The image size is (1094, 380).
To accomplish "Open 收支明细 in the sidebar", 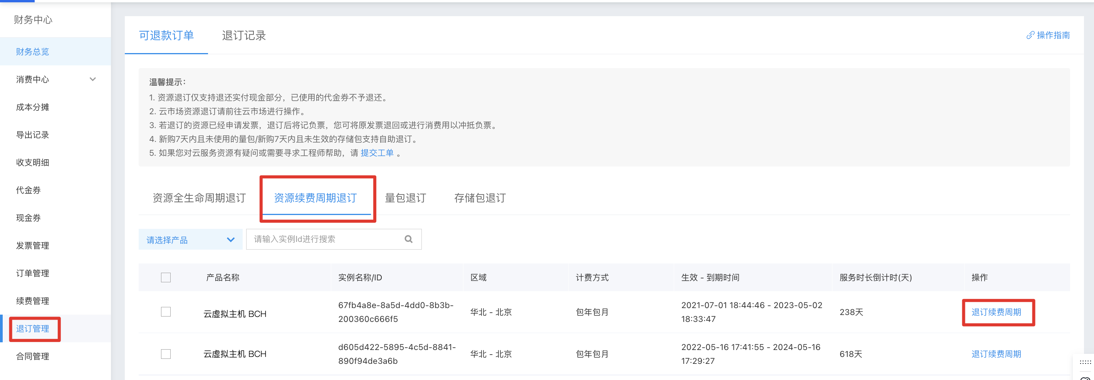I will point(33,162).
